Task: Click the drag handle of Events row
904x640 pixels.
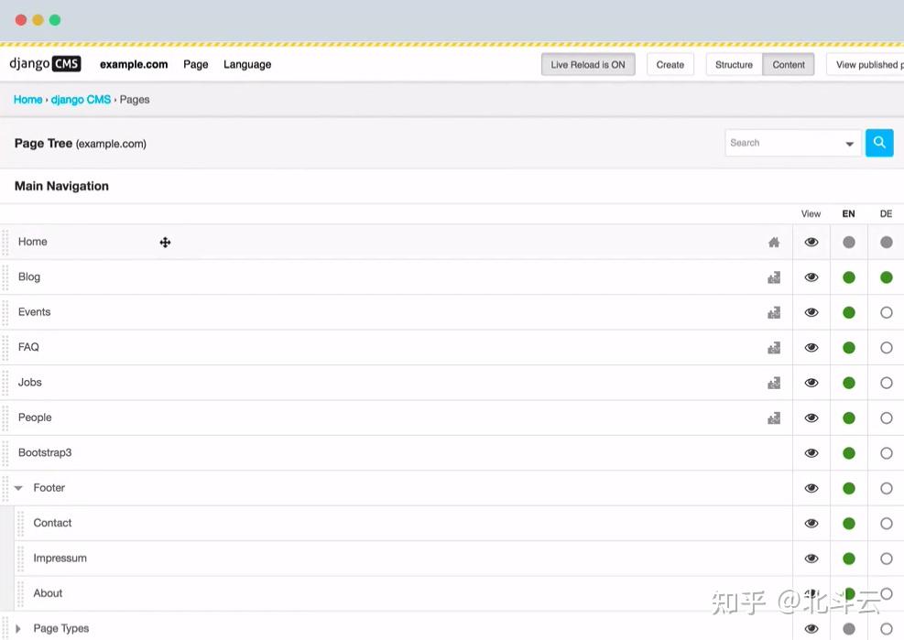Action: (x=5, y=312)
